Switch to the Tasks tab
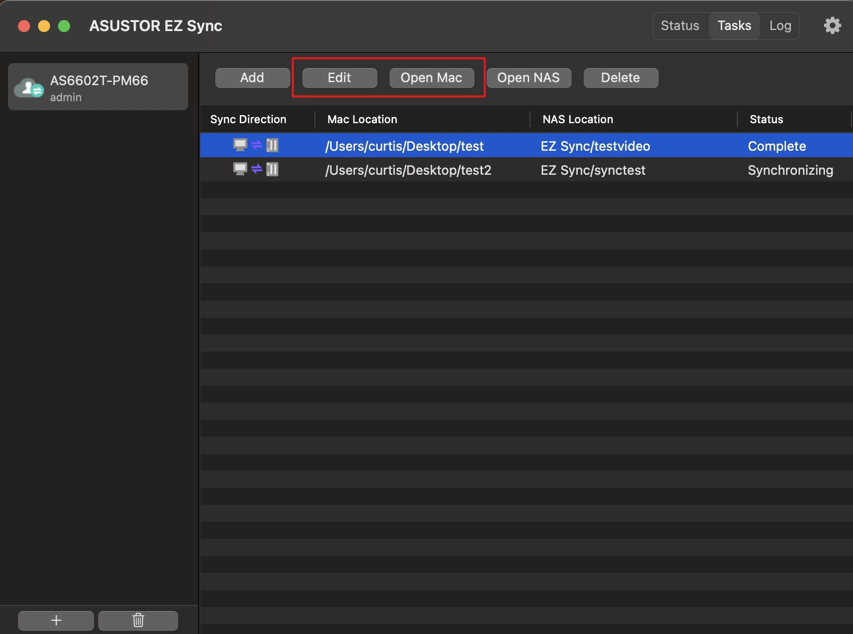This screenshot has height=634, width=853. [x=734, y=26]
